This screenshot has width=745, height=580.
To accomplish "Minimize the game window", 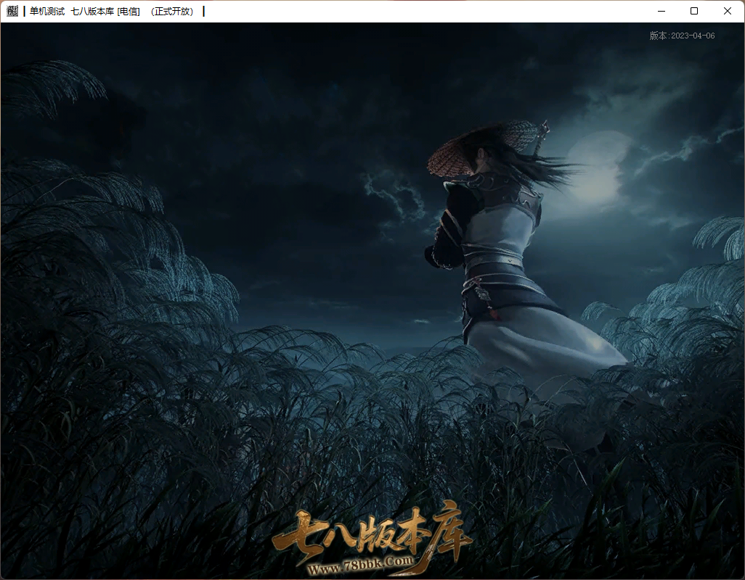I will [x=661, y=11].
